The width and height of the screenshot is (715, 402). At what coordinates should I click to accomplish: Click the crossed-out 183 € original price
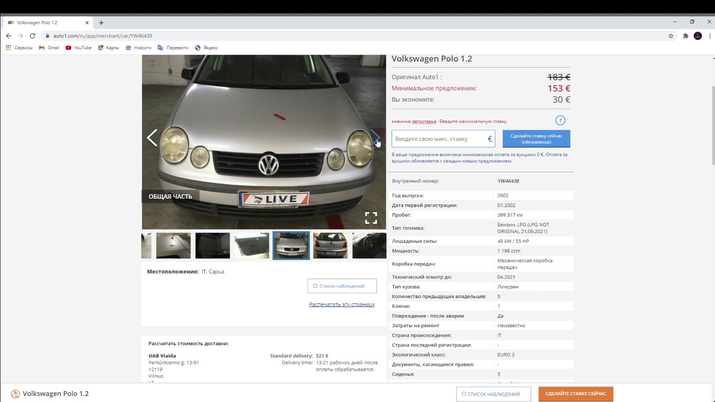point(559,77)
